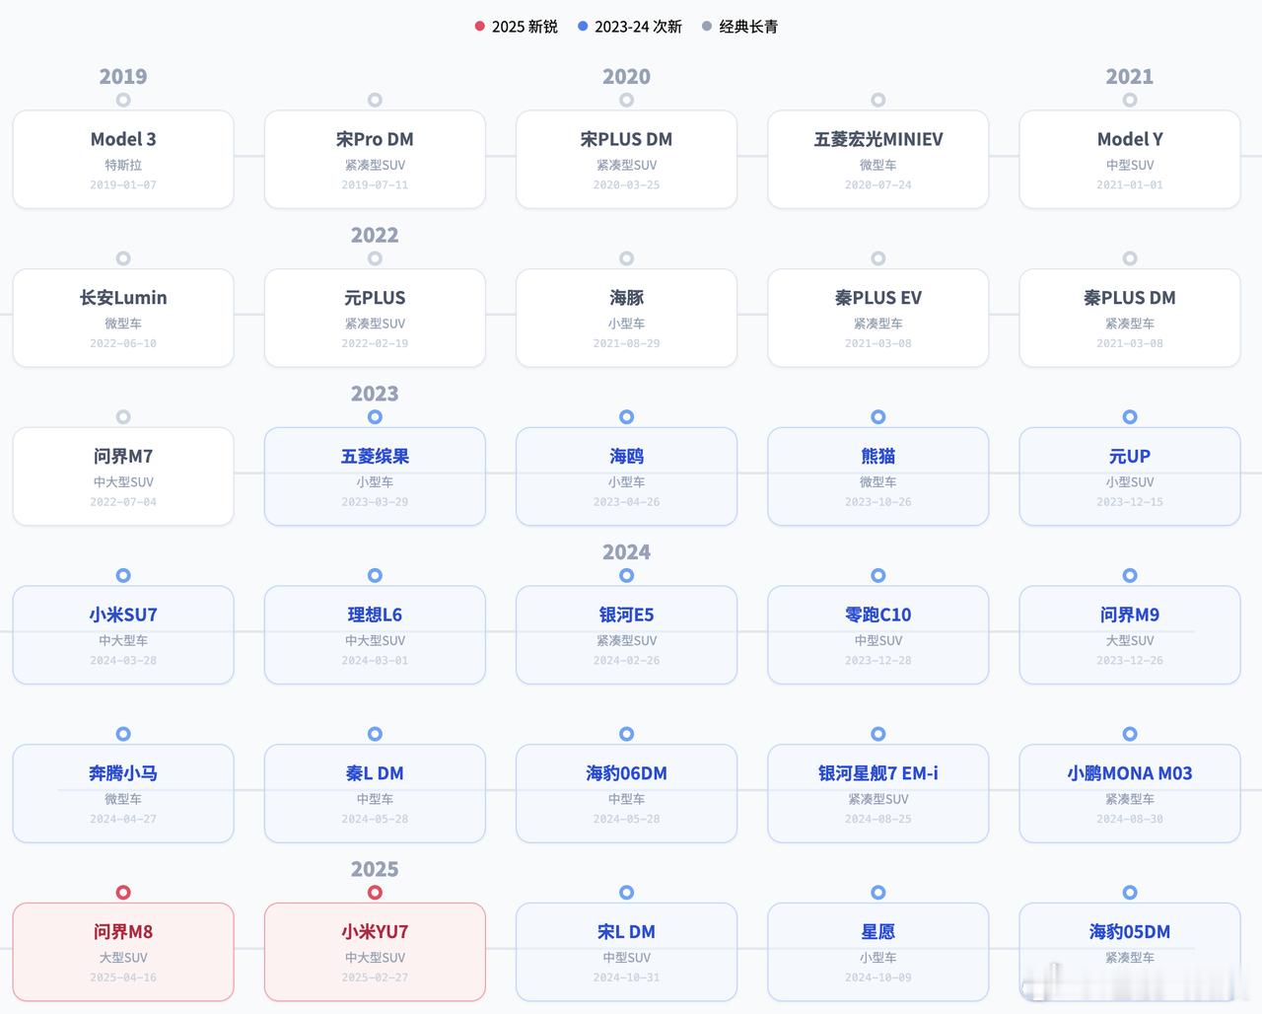Viewport: 1262px width, 1014px height.
Task: Click the 2019 year heading
Action: [123, 77]
